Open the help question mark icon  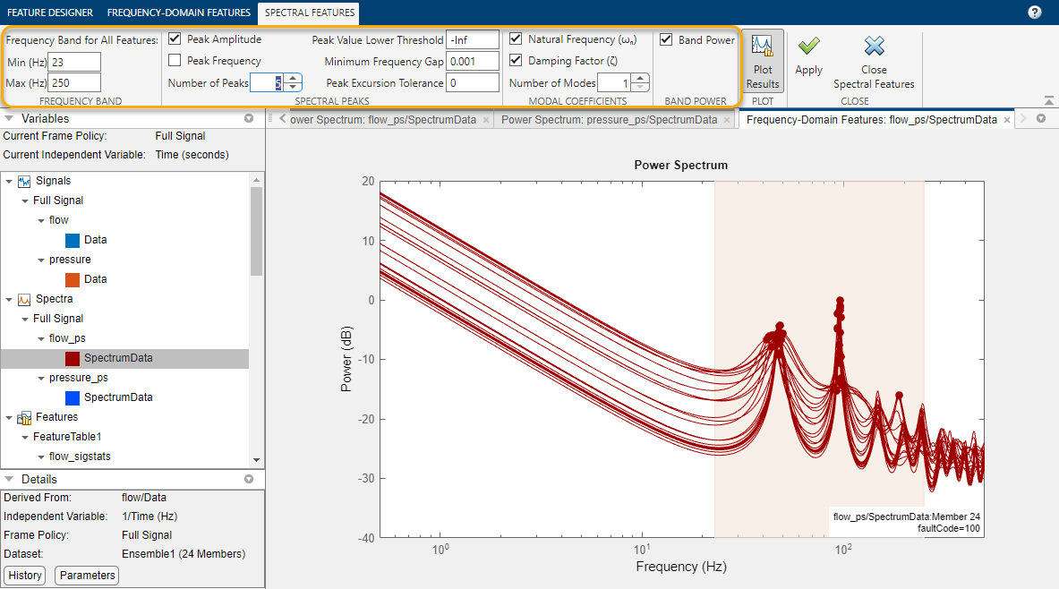[x=1035, y=13]
